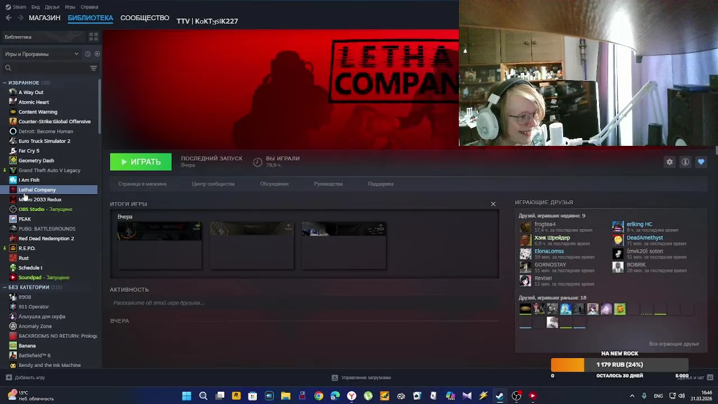Open third screenshot thumbnail under Вчера
This screenshot has height=404, width=718.
click(344, 245)
